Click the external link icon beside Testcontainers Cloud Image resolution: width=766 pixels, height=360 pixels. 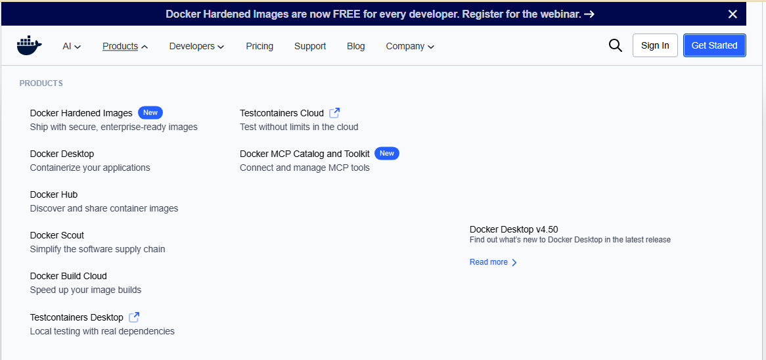[334, 113]
